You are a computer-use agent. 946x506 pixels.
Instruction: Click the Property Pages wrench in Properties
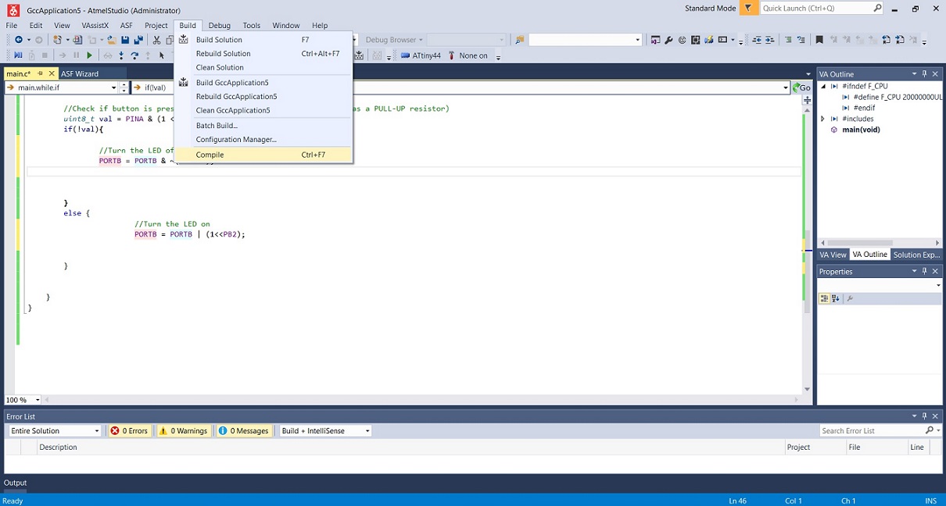point(850,298)
